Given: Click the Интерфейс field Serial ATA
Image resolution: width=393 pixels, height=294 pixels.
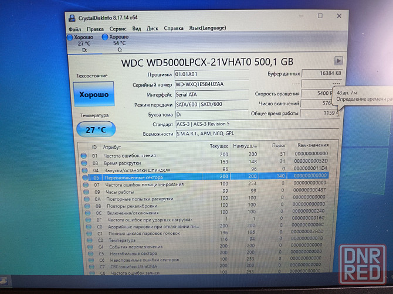Looking at the screenshot, I should [x=212, y=94].
